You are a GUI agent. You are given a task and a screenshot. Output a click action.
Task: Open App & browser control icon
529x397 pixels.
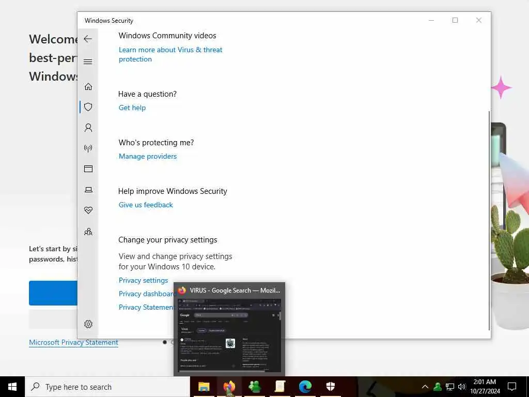tap(88, 169)
